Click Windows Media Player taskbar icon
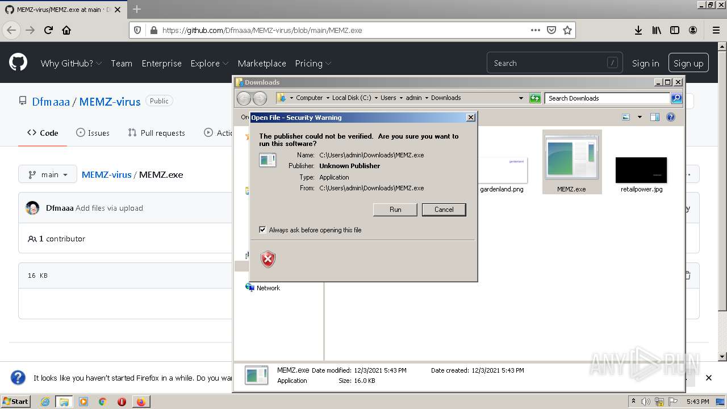The height and width of the screenshot is (409, 727). click(83, 402)
